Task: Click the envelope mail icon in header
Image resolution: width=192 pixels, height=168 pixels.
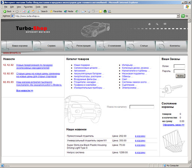Action: pos(165,24)
